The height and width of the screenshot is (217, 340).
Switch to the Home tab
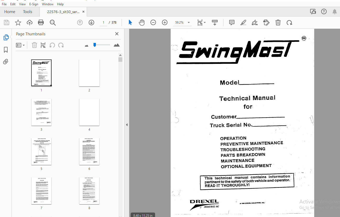click(10, 12)
